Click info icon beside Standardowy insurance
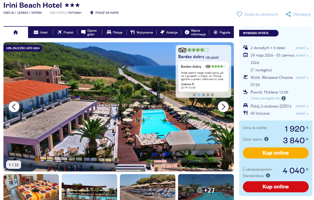This screenshot has width=314, height=200. coord(268,175)
